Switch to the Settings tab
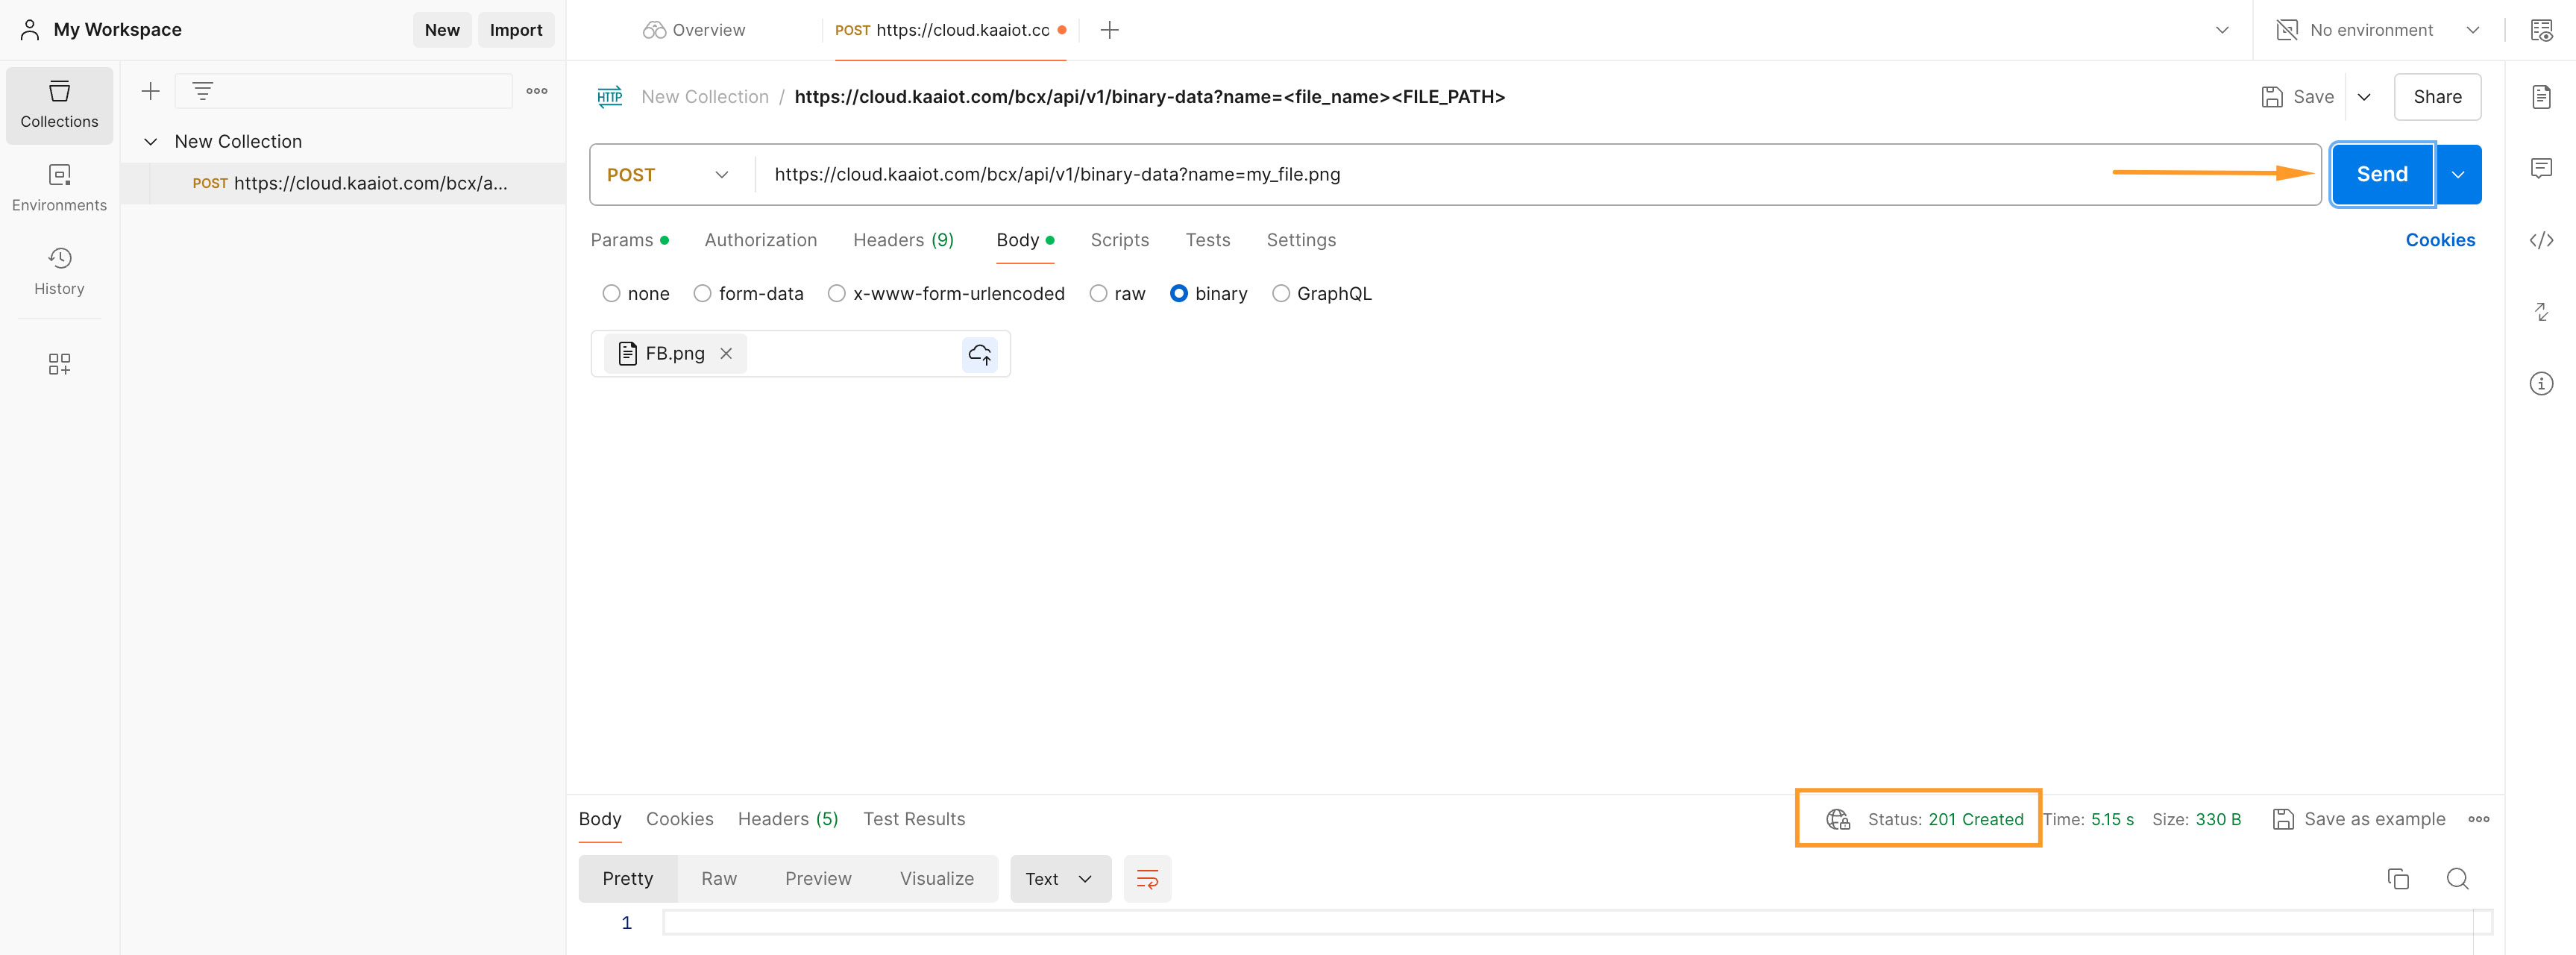 click(1300, 240)
